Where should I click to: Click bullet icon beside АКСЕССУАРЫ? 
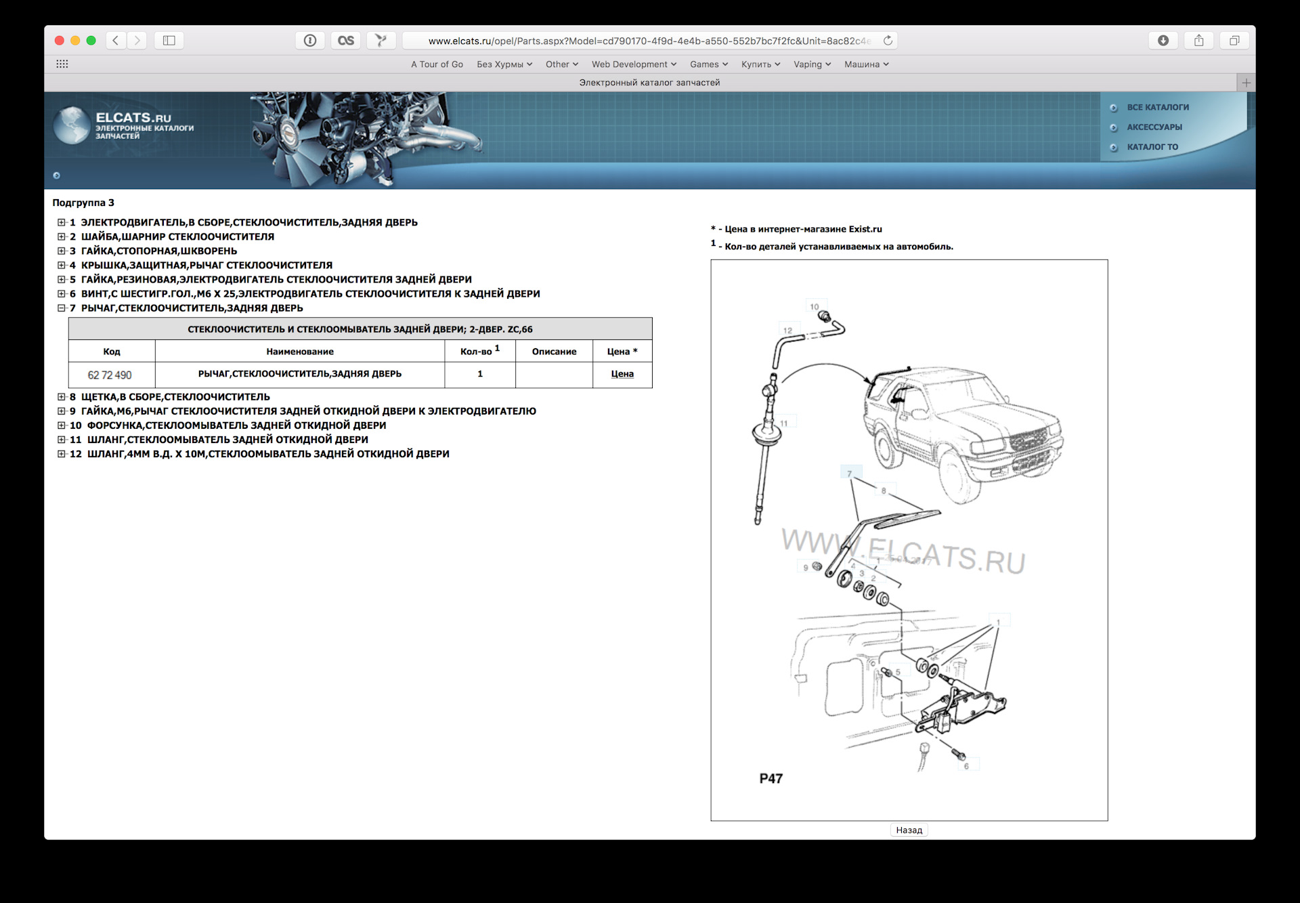click(x=1114, y=127)
